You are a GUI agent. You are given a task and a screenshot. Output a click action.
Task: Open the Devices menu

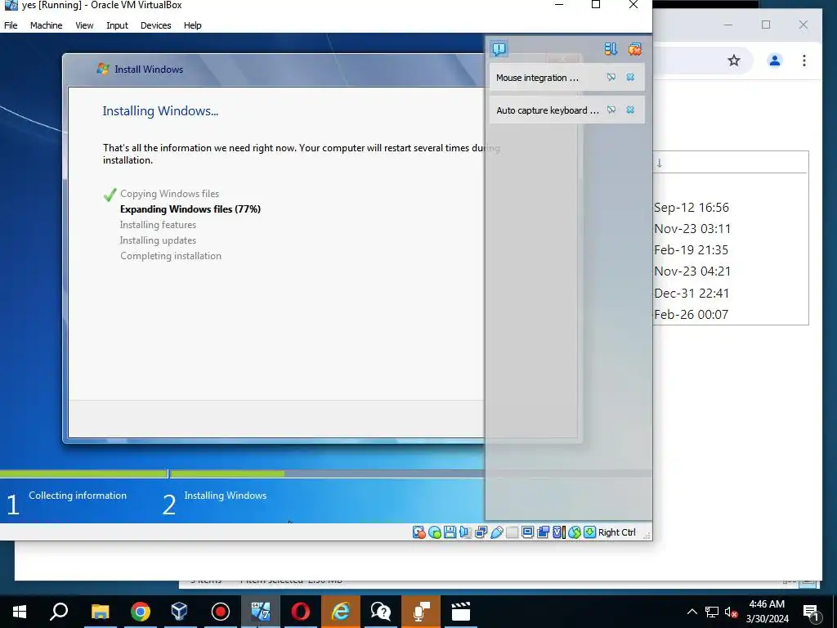156,25
